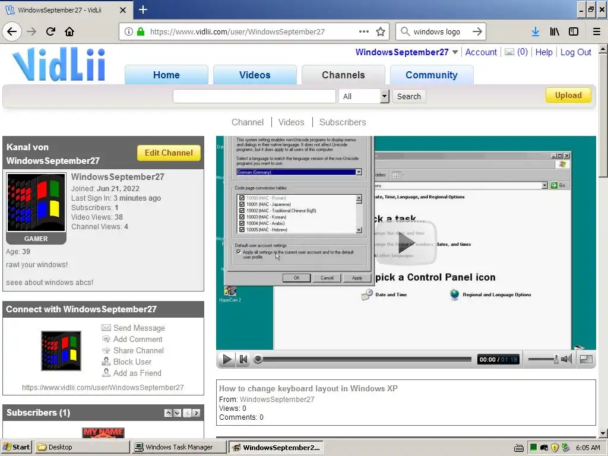This screenshot has width=608, height=456.
Task: Open a new browser tab
Action: (142, 9)
